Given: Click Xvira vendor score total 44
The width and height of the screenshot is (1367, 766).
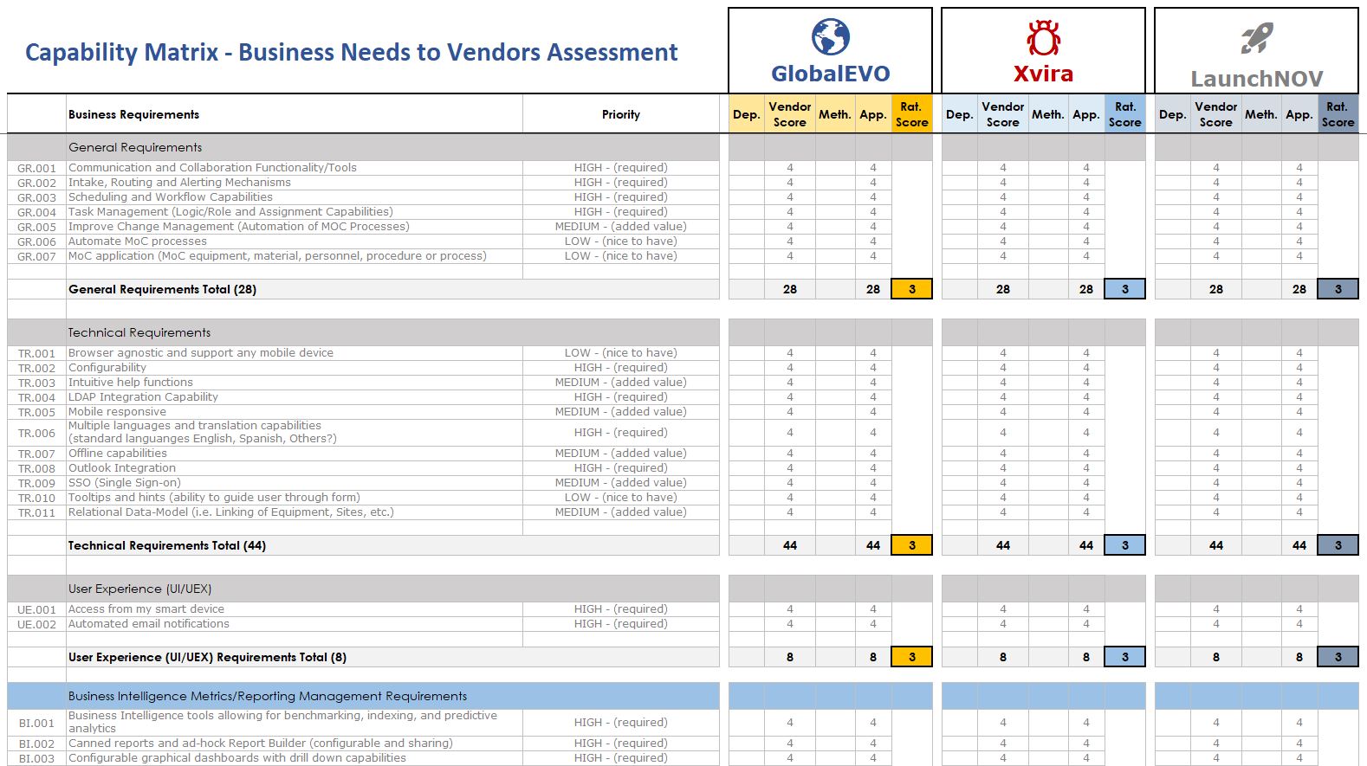Looking at the screenshot, I should click(x=1003, y=545).
